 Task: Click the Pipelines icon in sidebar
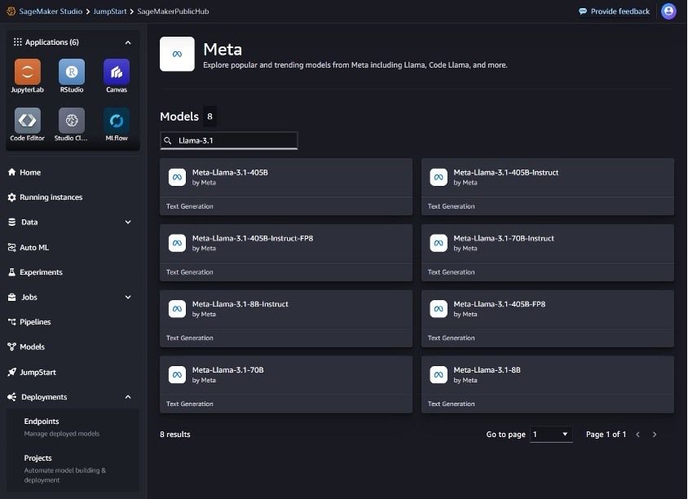[x=12, y=322]
